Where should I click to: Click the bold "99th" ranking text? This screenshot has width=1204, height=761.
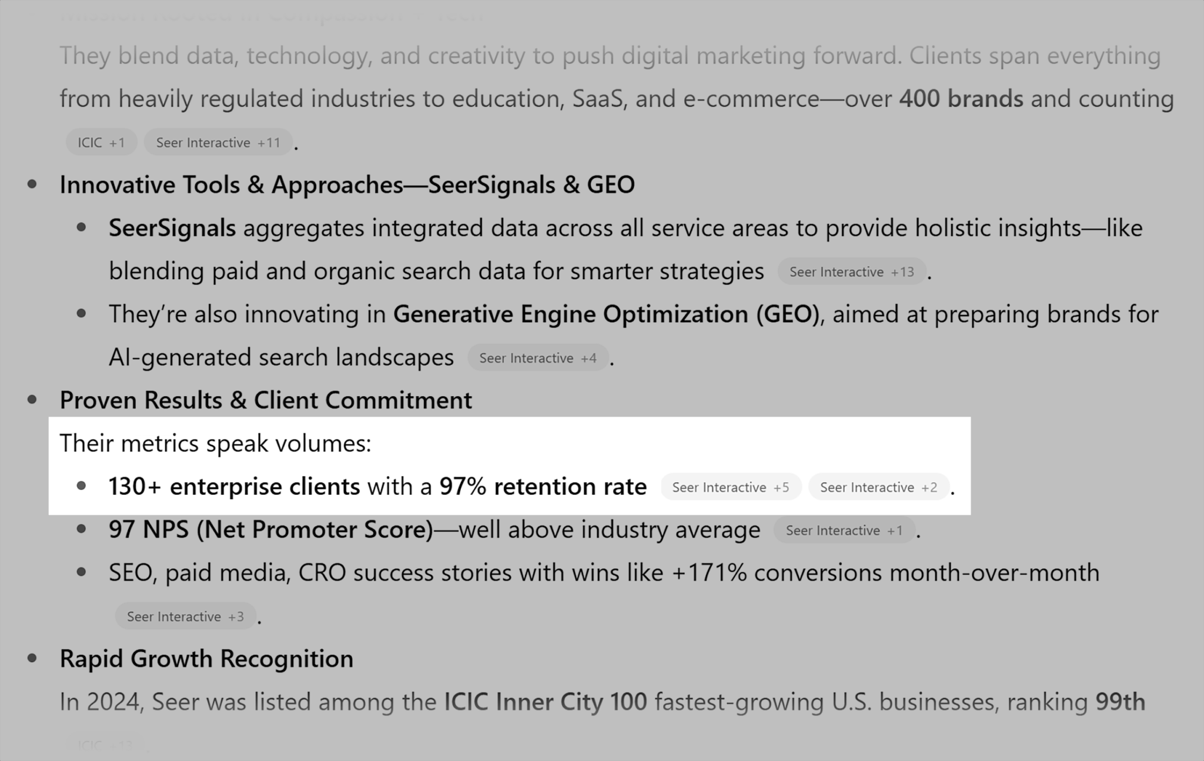[1120, 702]
